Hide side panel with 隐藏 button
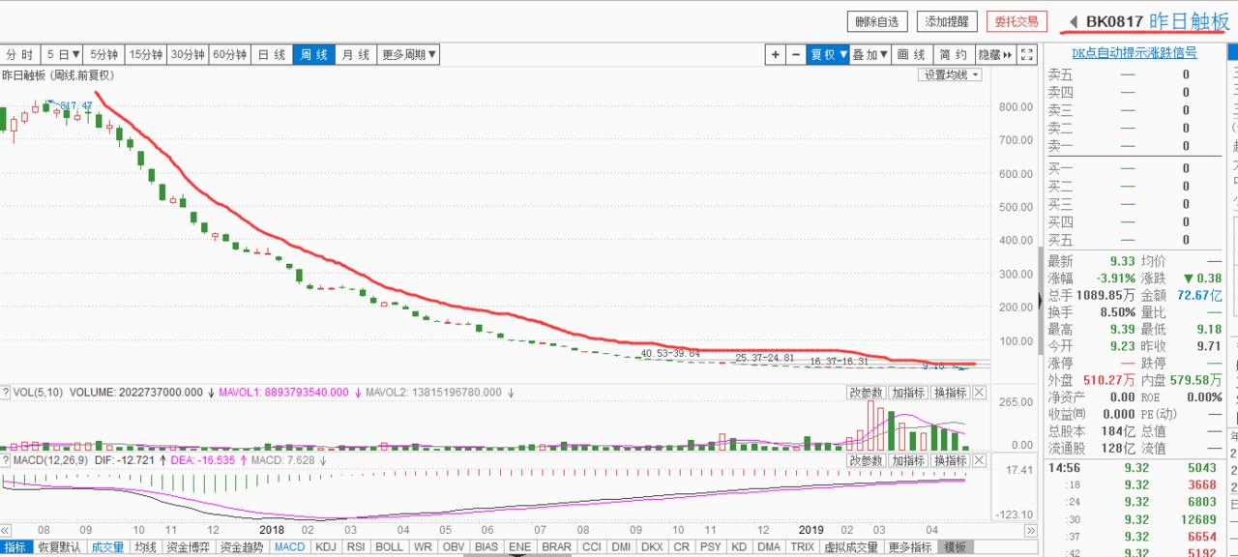Viewport: 1238px width, 557px height. 994,55
